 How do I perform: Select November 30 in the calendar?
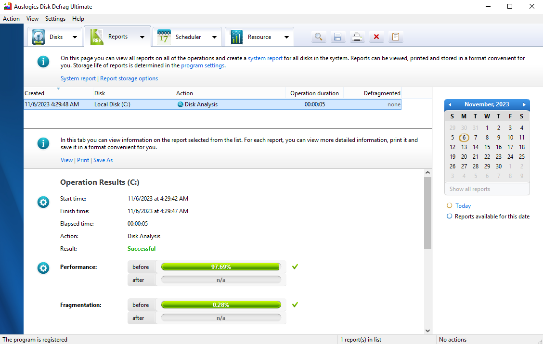pyautogui.click(x=499, y=166)
